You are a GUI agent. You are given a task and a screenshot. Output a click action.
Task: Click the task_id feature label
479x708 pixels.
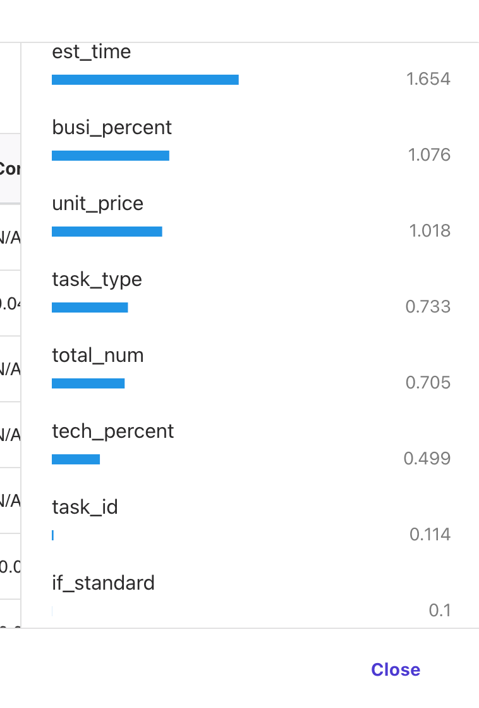click(x=85, y=507)
